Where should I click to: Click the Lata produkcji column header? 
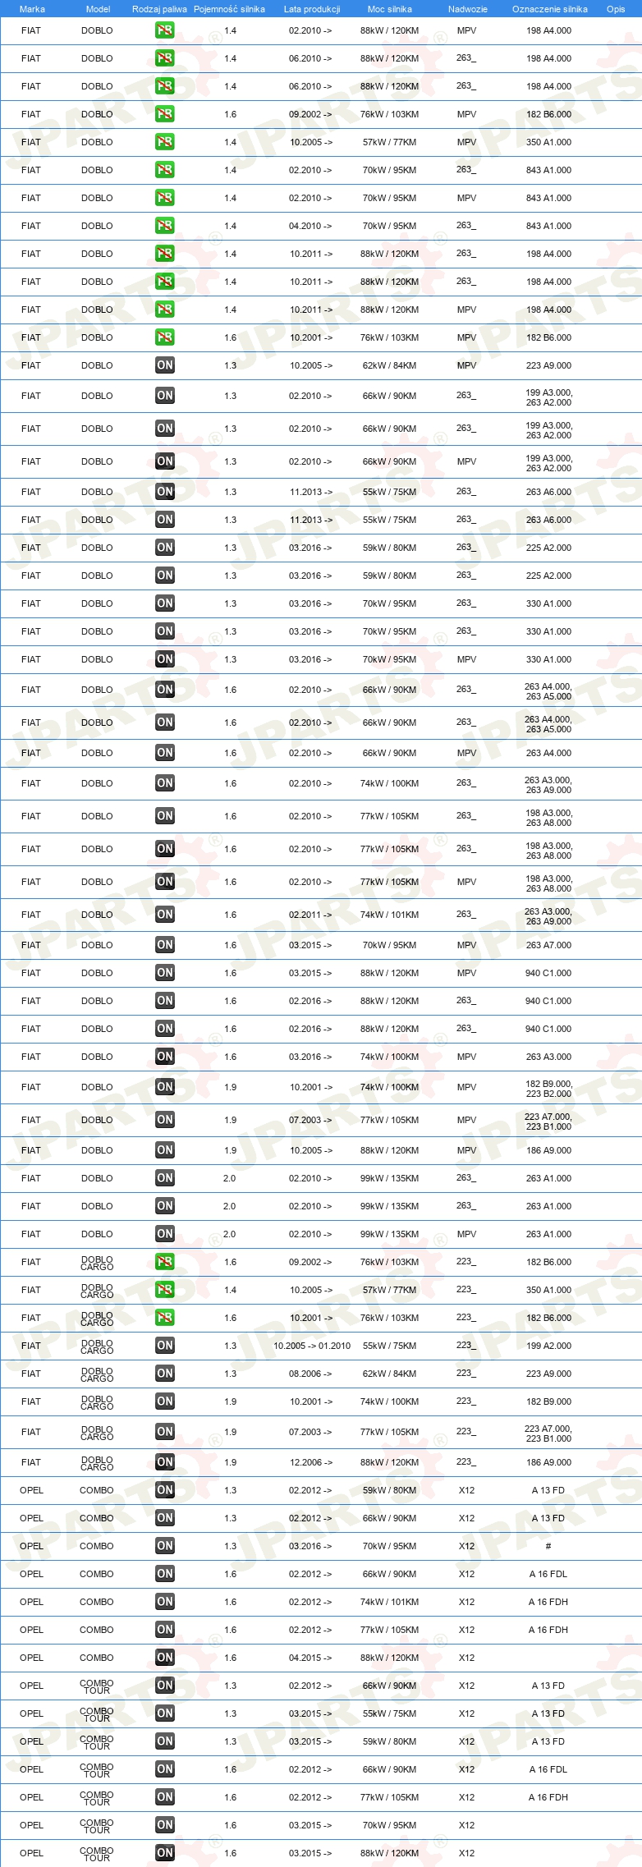click(x=312, y=9)
